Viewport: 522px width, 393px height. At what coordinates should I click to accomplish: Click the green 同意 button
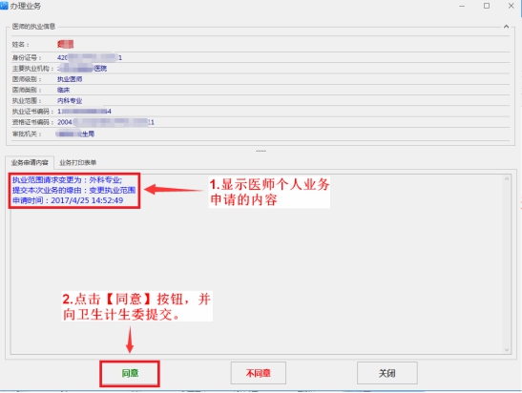tap(130, 373)
